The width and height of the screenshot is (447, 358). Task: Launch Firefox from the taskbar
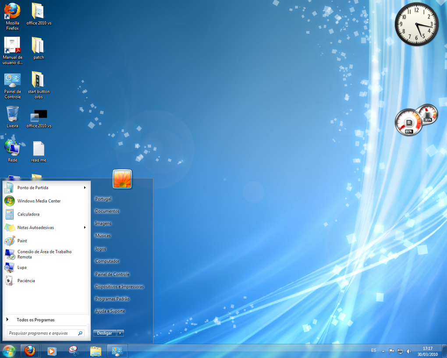(30, 351)
